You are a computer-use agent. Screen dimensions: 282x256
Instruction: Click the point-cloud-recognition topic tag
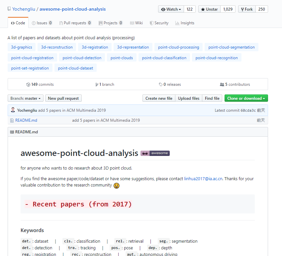pyautogui.click(x=217, y=58)
